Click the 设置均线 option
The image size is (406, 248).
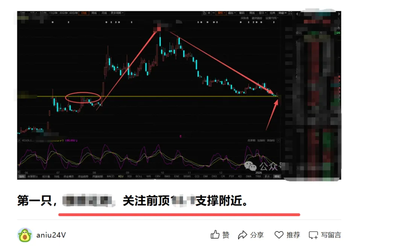272,18
